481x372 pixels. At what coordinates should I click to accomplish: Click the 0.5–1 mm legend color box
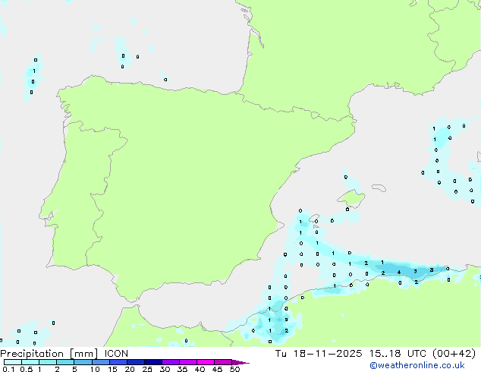30,362
